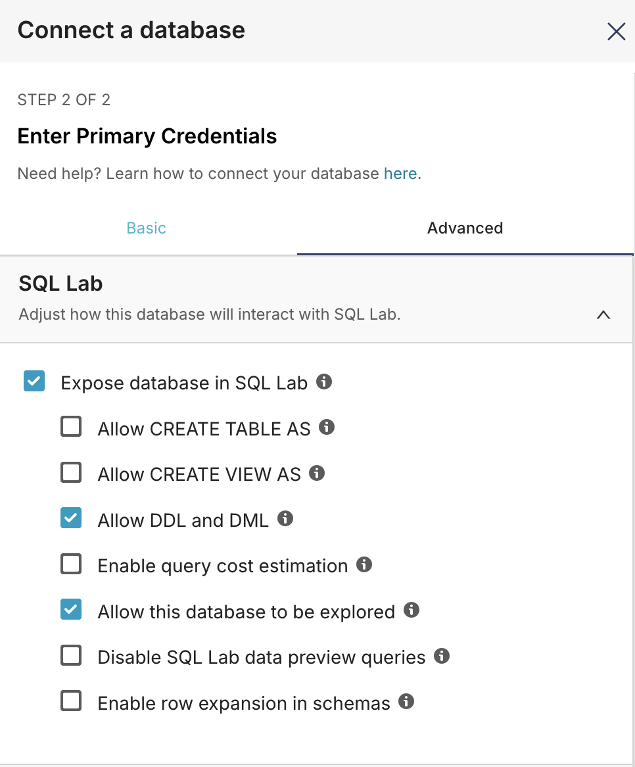
Task: Close the Connect a database dialog
Action: pos(616,32)
